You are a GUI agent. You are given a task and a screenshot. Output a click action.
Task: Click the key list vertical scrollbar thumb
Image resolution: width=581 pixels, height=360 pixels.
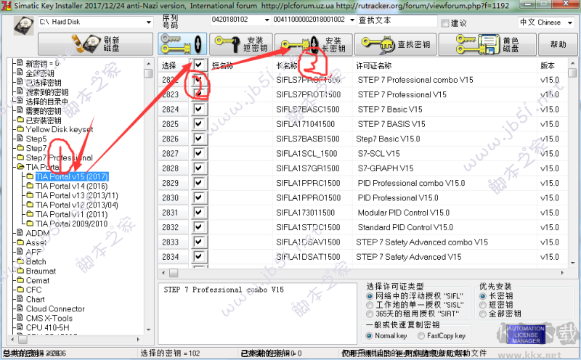pos(572,73)
